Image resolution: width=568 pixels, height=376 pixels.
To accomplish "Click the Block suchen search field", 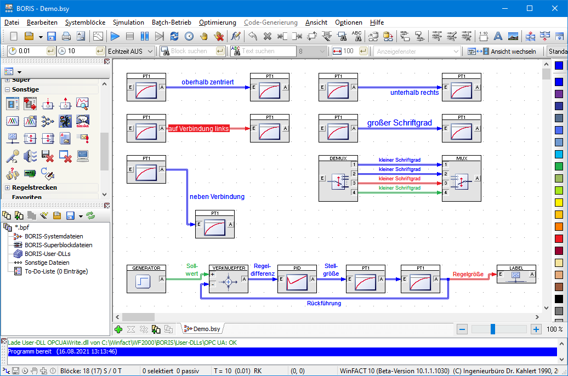I will click(x=193, y=51).
